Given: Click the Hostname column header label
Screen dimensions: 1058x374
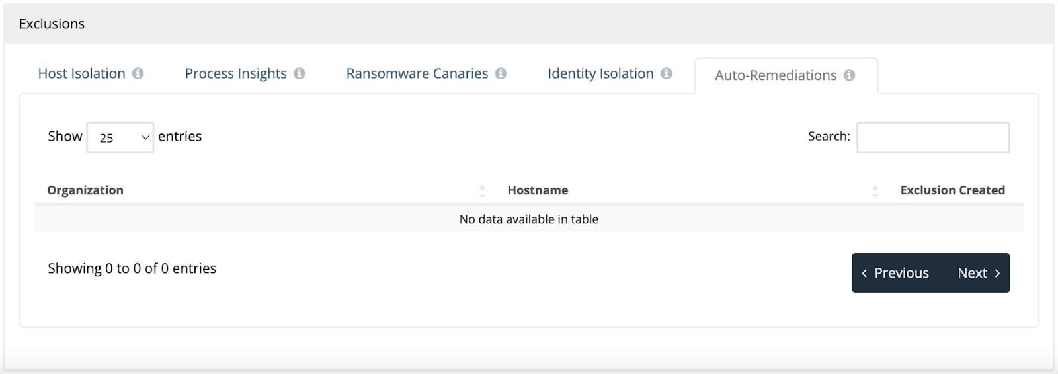Looking at the screenshot, I should pos(538,190).
